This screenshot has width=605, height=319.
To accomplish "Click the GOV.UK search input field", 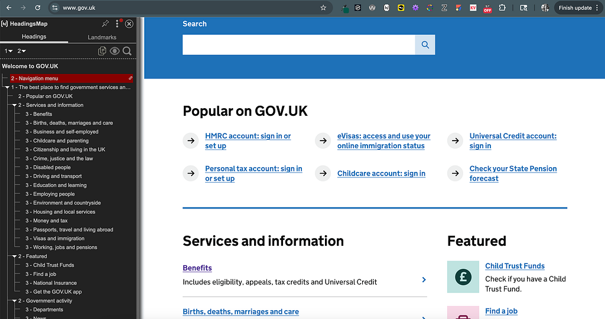I will point(298,45).
